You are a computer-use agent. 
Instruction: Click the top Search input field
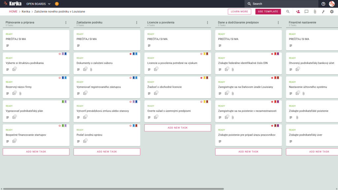(281, 4)
